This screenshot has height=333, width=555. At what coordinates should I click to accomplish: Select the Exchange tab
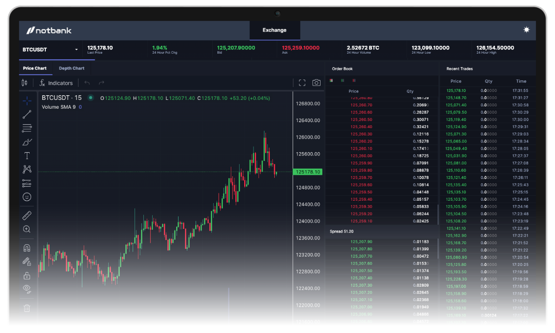tap(275, 30)
